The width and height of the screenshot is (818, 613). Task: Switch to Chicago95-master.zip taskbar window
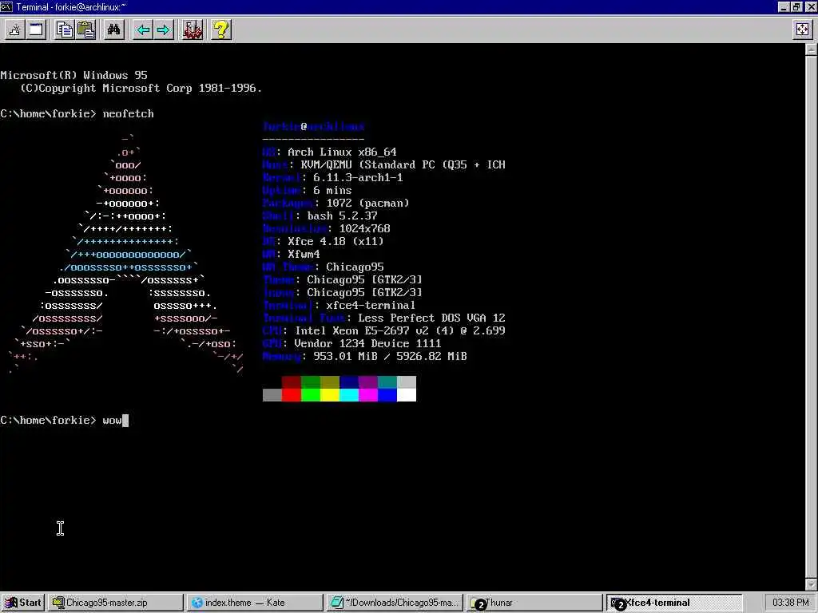(116, 603)
